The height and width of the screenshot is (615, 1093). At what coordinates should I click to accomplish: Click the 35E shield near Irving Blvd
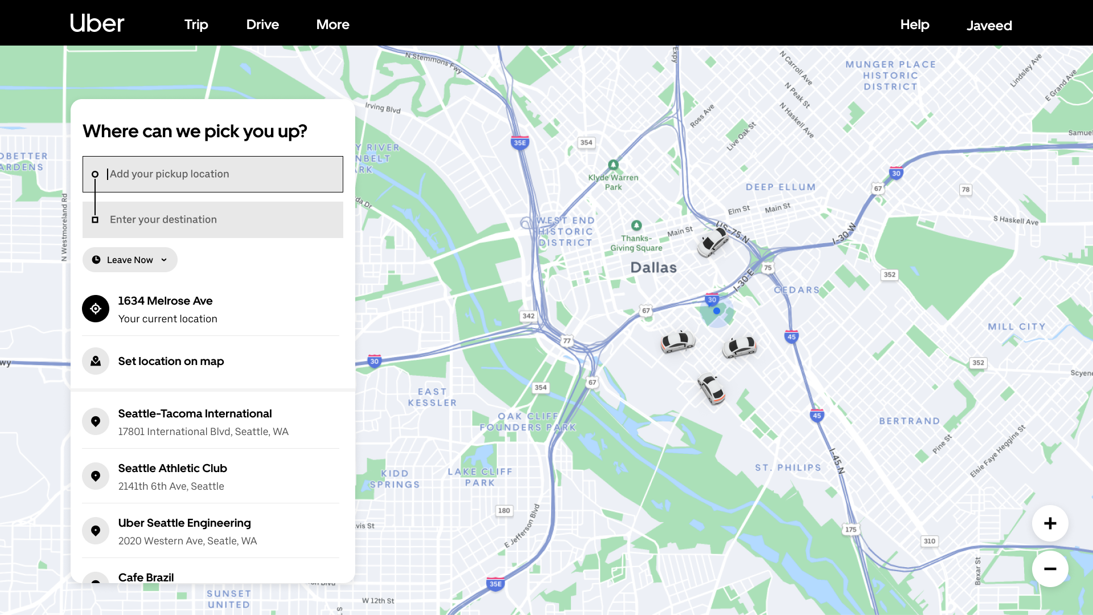520,143
